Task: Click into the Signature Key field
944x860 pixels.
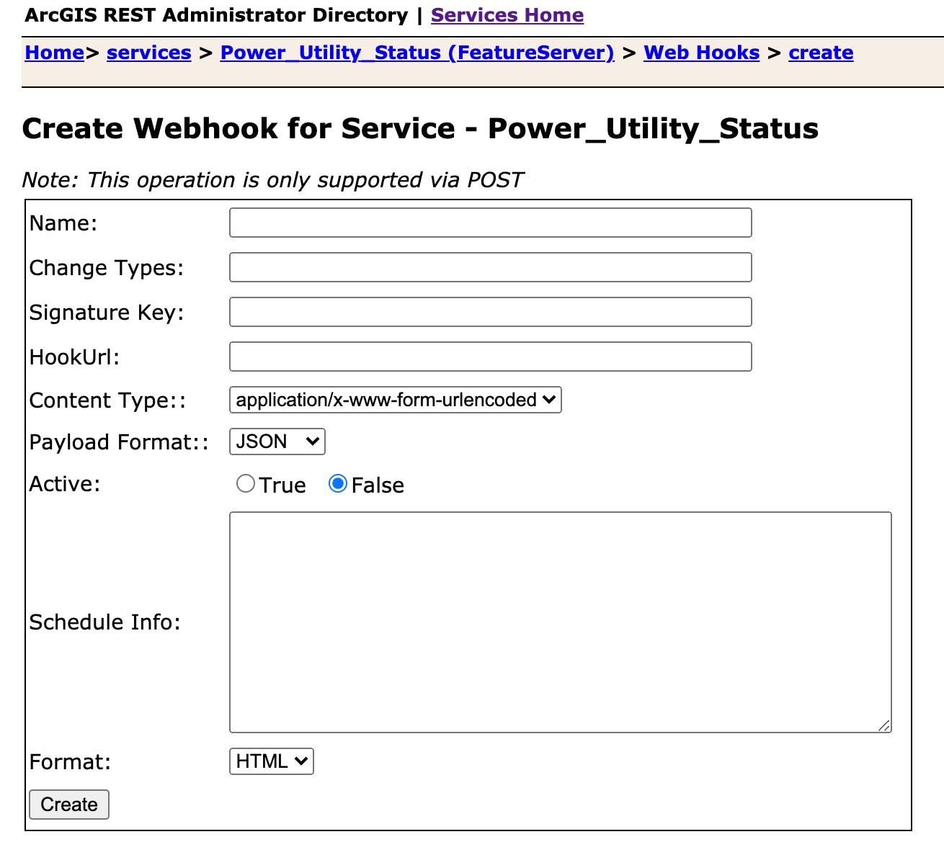Action: coord(491,312)
